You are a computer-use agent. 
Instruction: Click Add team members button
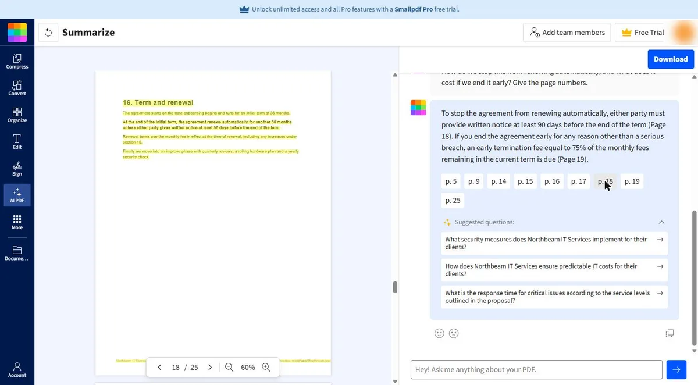tap(567, 33)
